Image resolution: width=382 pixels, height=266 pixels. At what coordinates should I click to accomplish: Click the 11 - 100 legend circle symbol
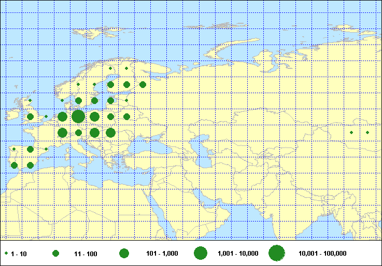56,253
